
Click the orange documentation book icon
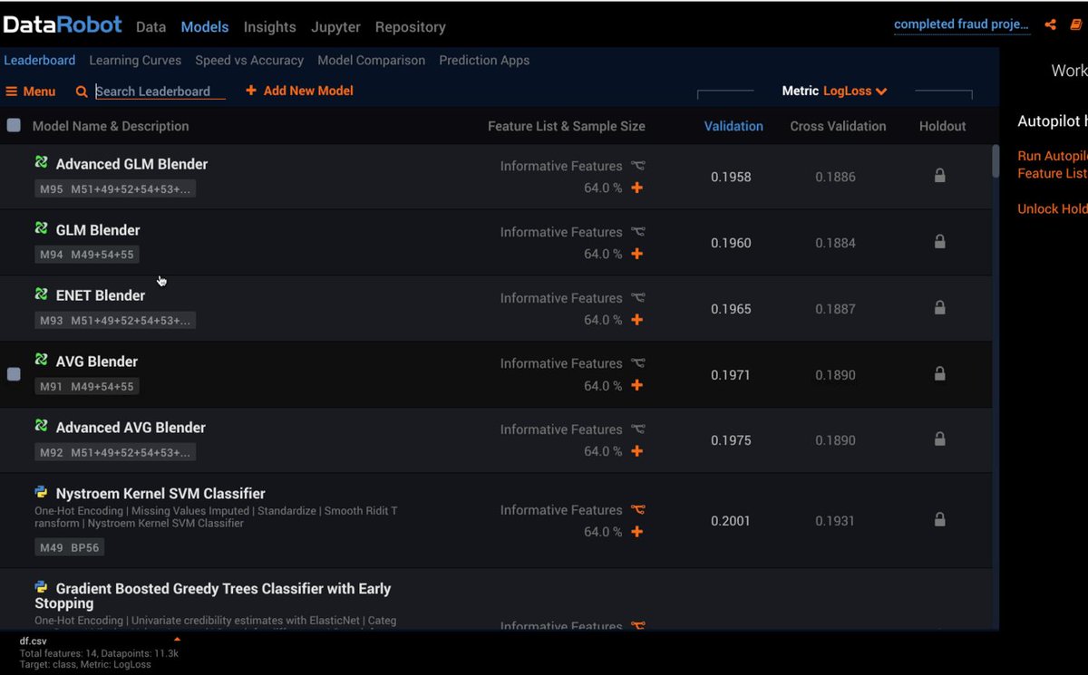tap(1076, 24)
